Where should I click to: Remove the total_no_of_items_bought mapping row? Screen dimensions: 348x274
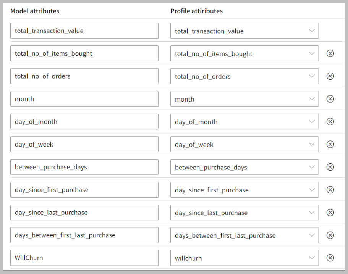click(x=330, y=53)
